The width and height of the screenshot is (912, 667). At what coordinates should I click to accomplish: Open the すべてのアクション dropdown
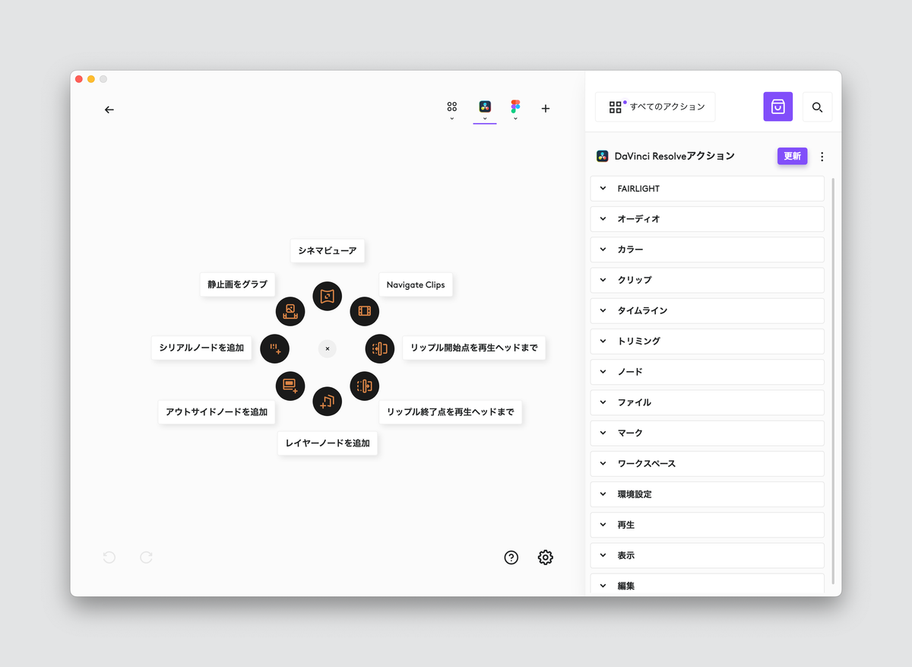654,106
